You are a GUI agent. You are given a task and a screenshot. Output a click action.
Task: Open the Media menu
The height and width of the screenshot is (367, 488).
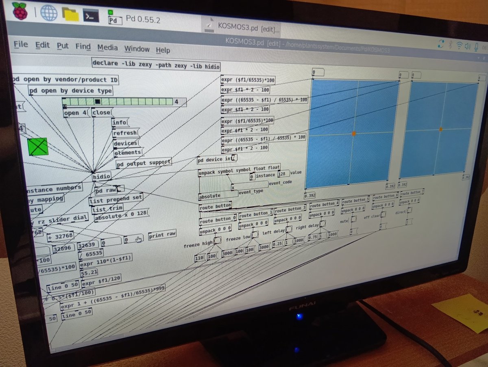tap(107, 48)
